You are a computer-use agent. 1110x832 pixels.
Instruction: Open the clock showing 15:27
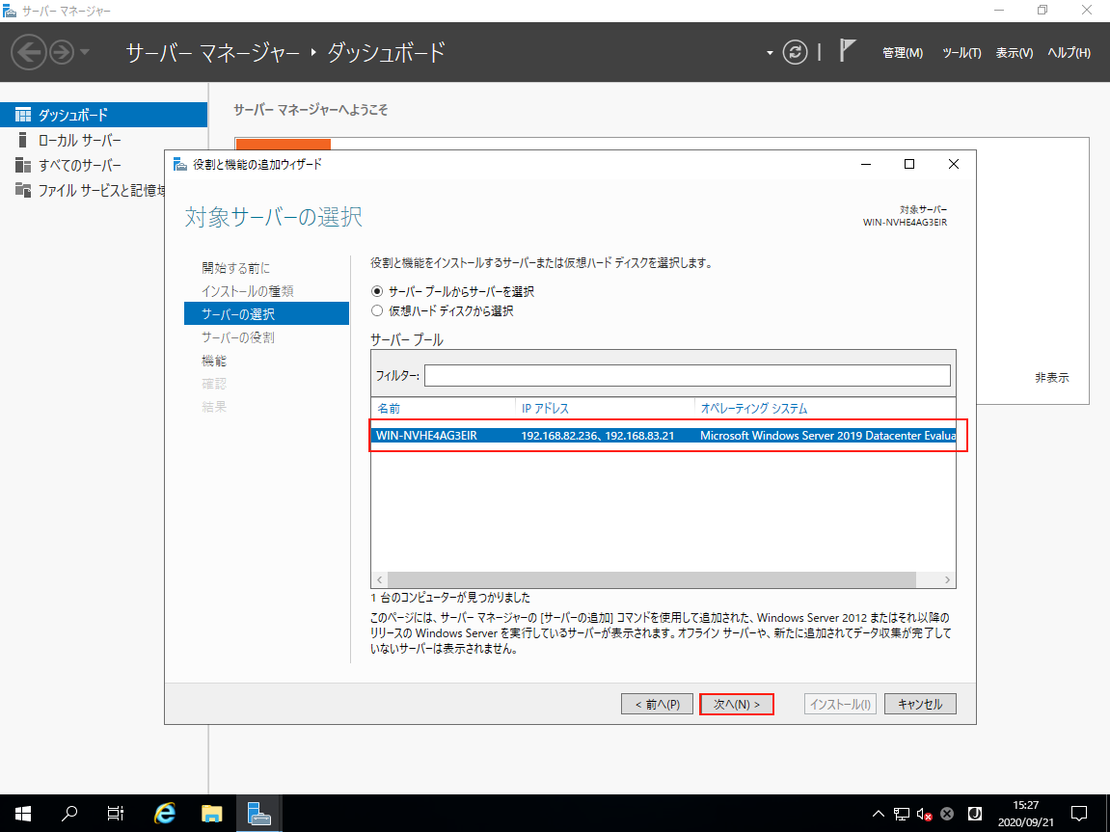click(1026, 814)
